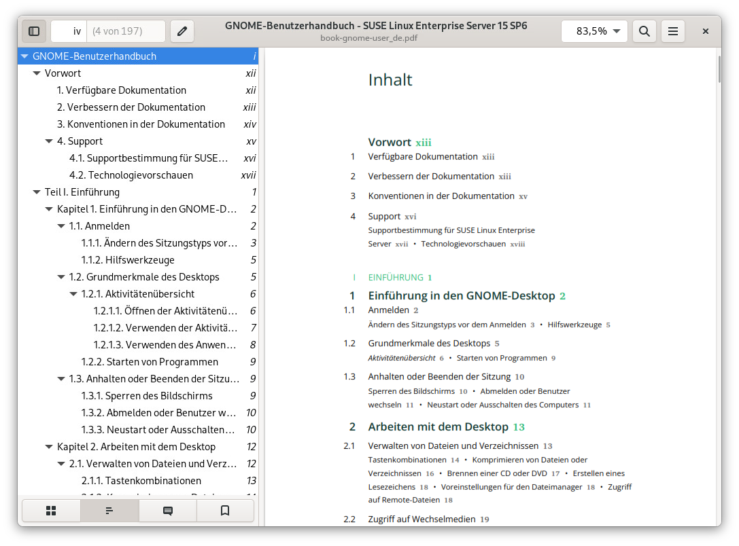Collapse the '4. Support' outline entry

(50, 141)
